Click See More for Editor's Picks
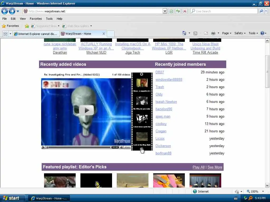 point(215,167)
